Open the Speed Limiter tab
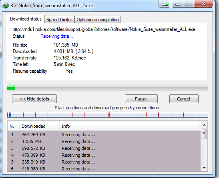The image size is (219, 178). pyautogui.click(x=59, y=20)
